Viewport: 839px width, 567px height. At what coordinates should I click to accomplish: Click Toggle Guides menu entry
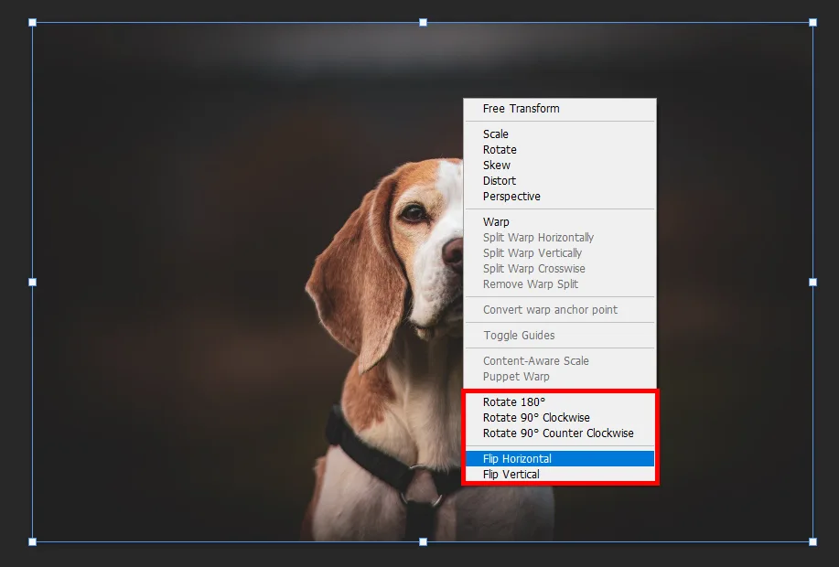[560, 336]
